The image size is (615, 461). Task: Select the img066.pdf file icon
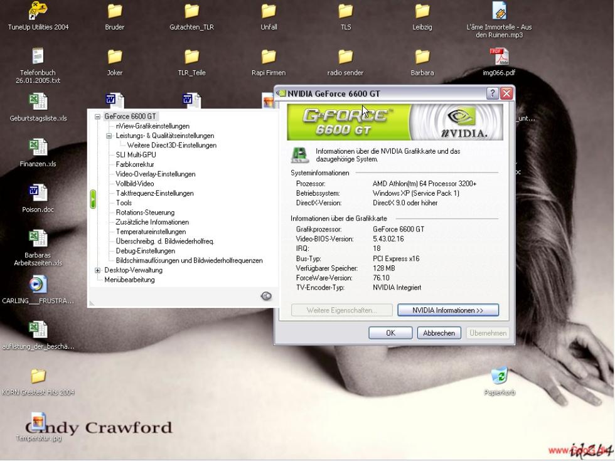click(500, 56)
